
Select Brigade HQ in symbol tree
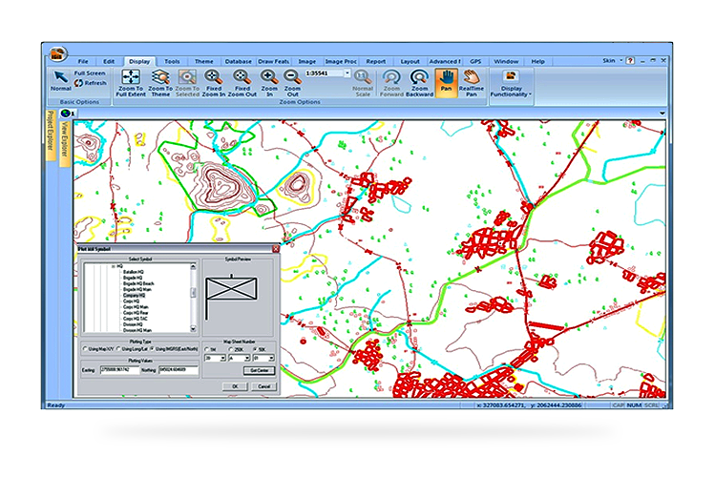pos(133,278)
